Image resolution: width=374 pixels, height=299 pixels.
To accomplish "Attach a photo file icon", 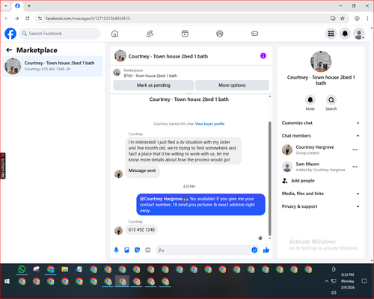I will (x=126, y=250).
